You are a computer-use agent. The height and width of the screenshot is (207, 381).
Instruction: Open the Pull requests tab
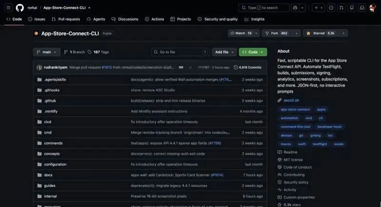tap(66, 19)
